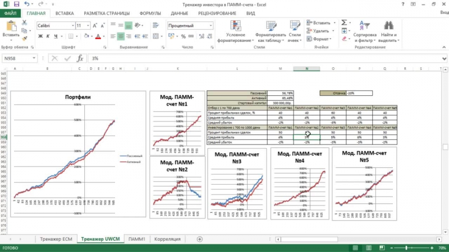Increase font size with large A icon

pos(95,26)
